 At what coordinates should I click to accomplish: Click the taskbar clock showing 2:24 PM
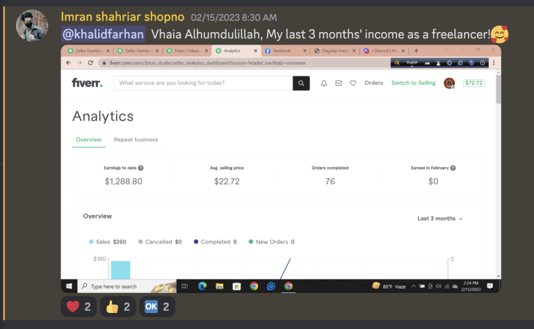point(471,286)
